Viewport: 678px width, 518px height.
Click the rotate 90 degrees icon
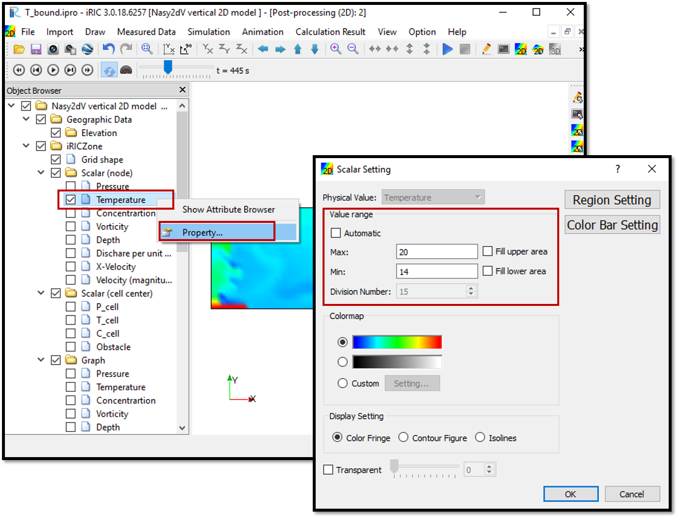(x=186, y=49)
